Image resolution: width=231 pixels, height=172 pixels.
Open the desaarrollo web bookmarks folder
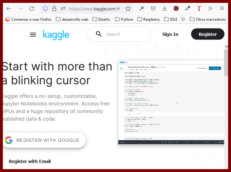[72, 19]
